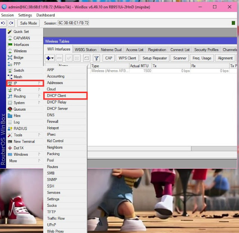Switch to W60G Station tab
This screenshot has height=233, width=239.
tap(86, 50)
